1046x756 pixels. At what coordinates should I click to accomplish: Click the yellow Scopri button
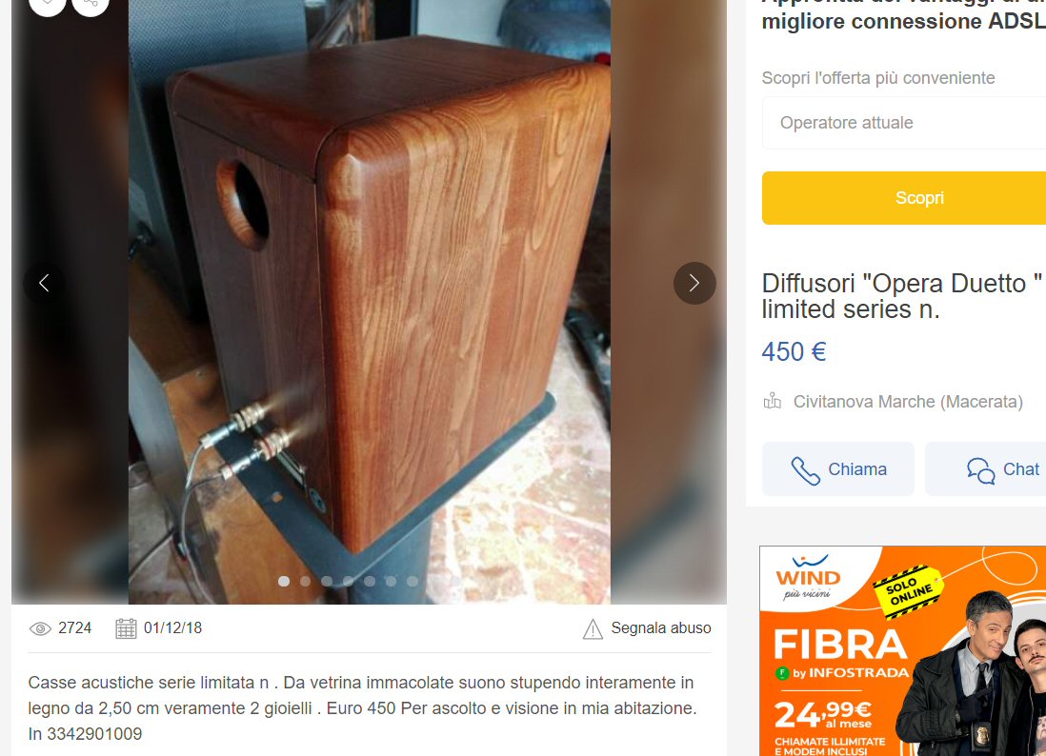[904, 198]
